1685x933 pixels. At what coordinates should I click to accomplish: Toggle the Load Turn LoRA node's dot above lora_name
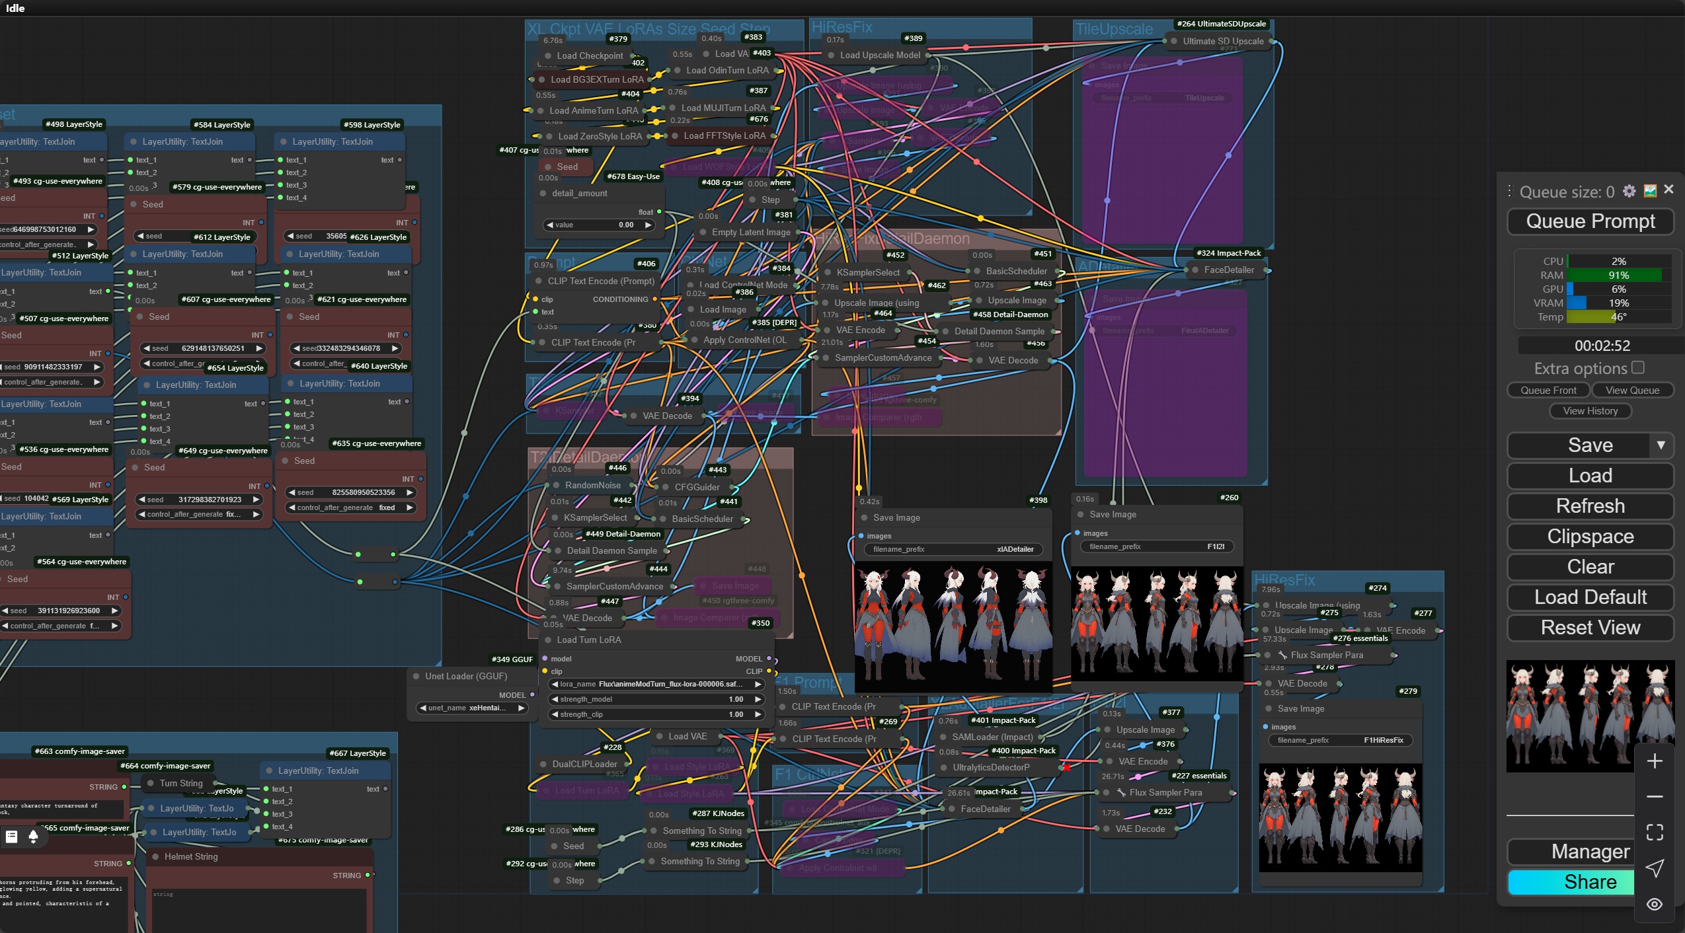548,640
